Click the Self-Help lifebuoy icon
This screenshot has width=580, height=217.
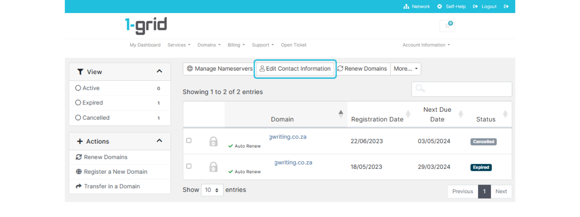tap(440, 7)
